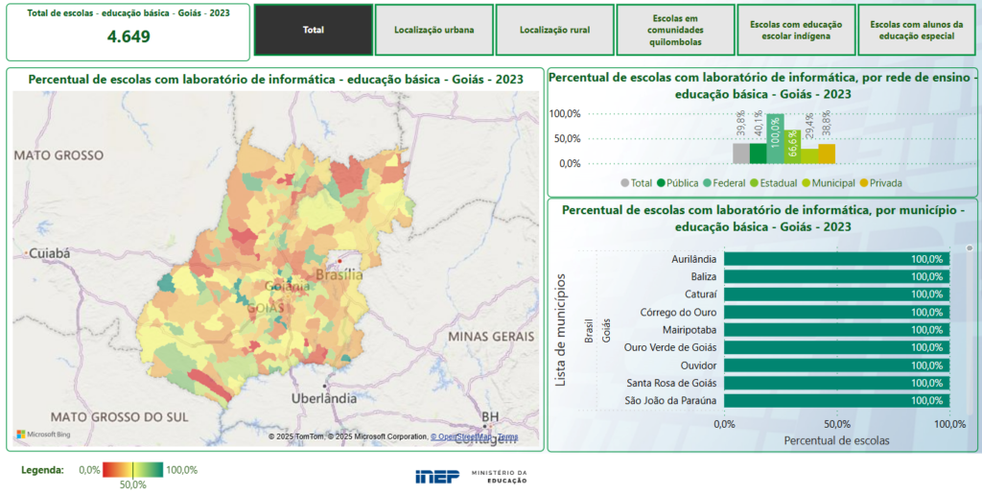Select the Aurilândia bar in municipality chart

coord(836,259)
